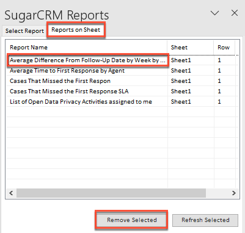
Task: Click Sheet1 cell in Average Difference From Follow-Up row
Action: tap(181, 60)
